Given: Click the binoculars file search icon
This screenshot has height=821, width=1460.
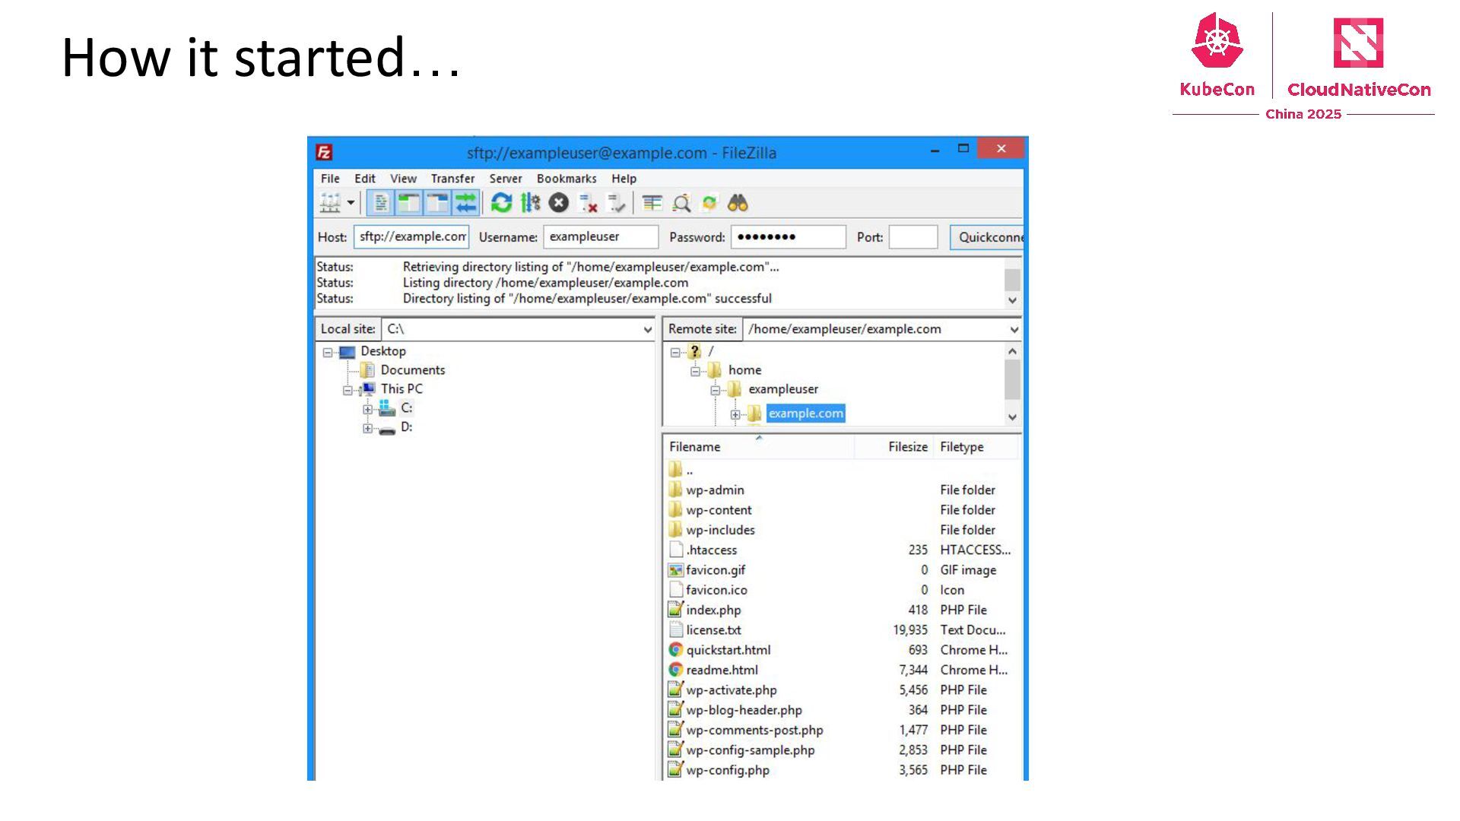Looking at the screenshot, I should point(738,203).
